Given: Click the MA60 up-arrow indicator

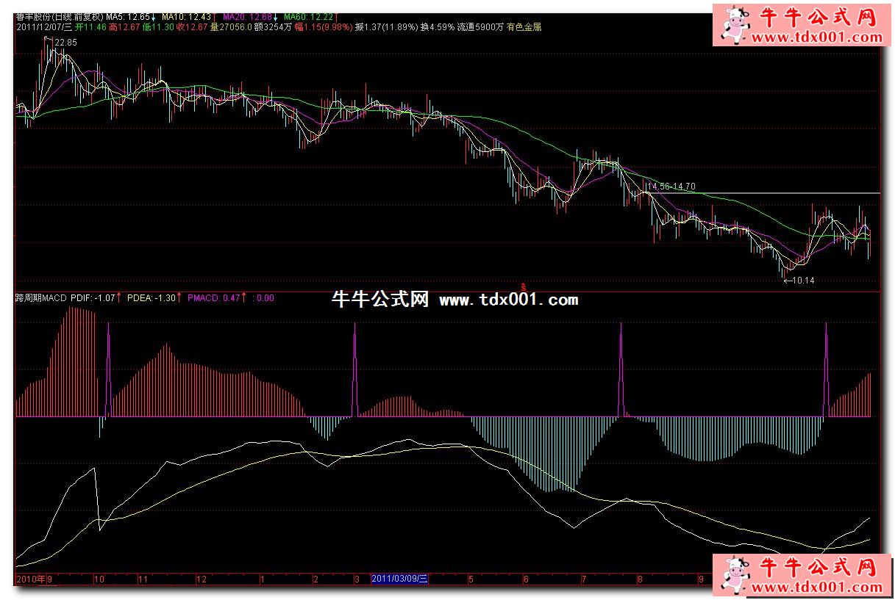Looking at the screenshot, I should click(336, 16).
